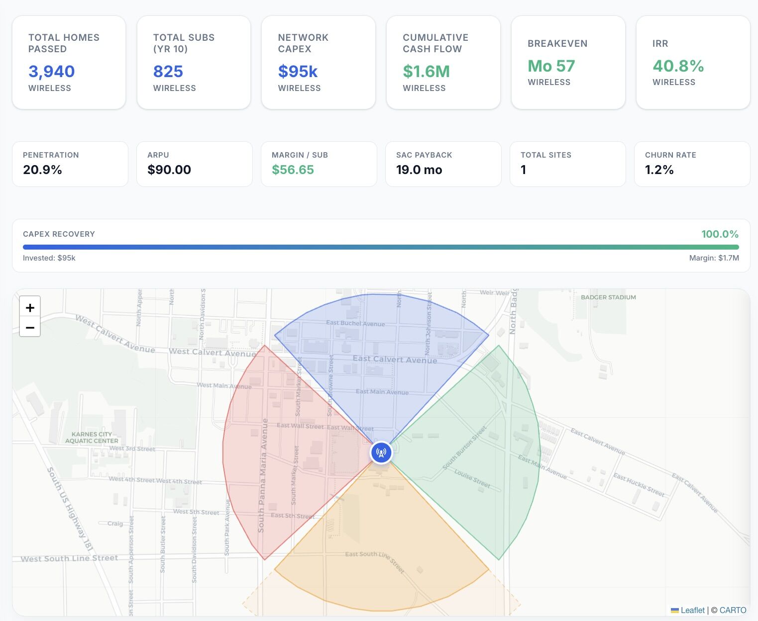This screenshot has height=621, width=758.
Task: Click the South Burton Street label
Action: (x=464, y=448)
